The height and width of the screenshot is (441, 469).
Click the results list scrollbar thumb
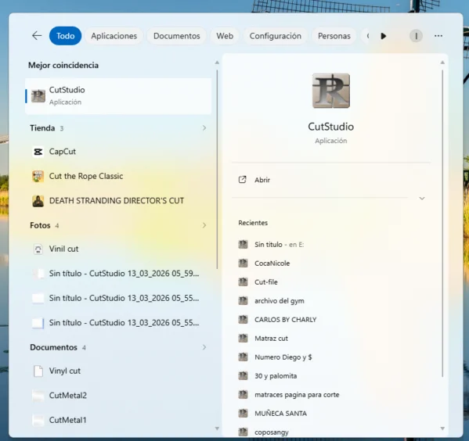pyautogui.click(x=217, y=170)
